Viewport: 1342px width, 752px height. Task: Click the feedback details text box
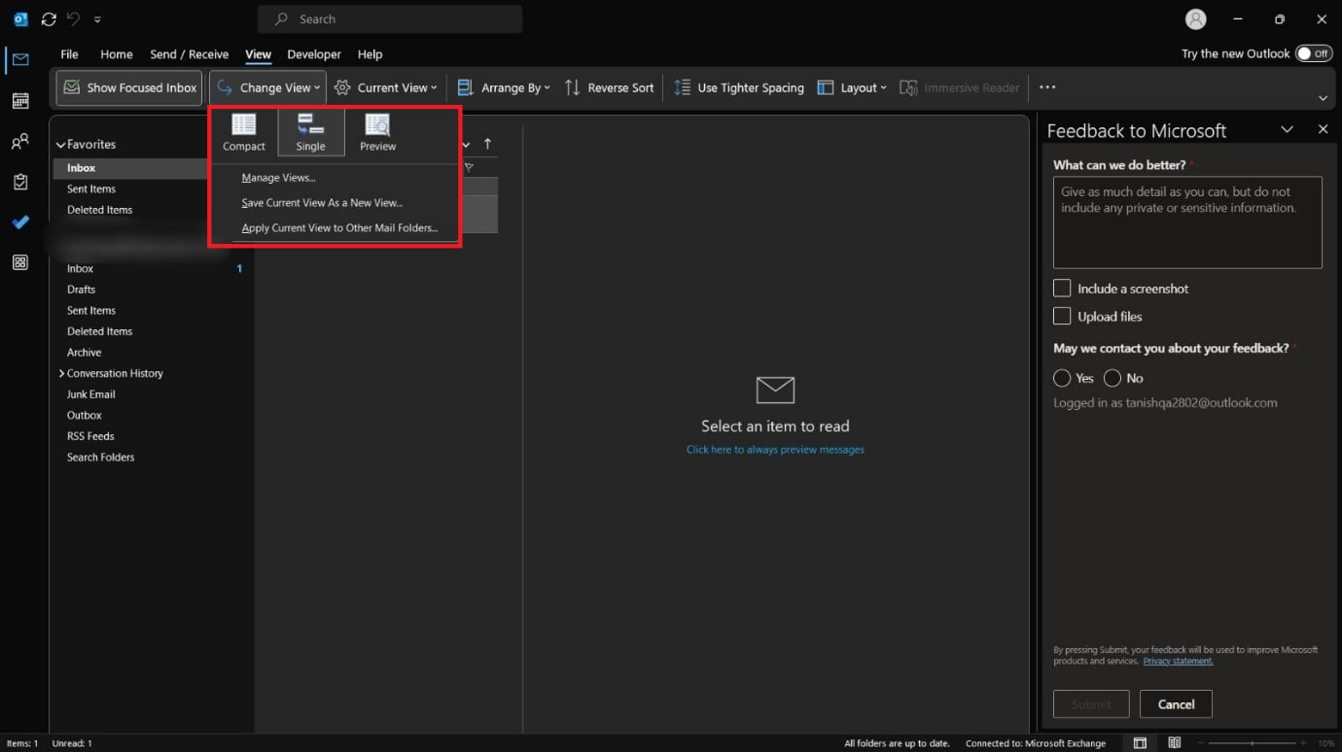point(1187,222)
